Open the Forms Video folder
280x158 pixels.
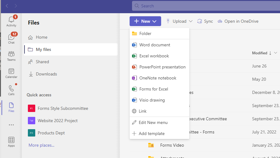point(172,145)
